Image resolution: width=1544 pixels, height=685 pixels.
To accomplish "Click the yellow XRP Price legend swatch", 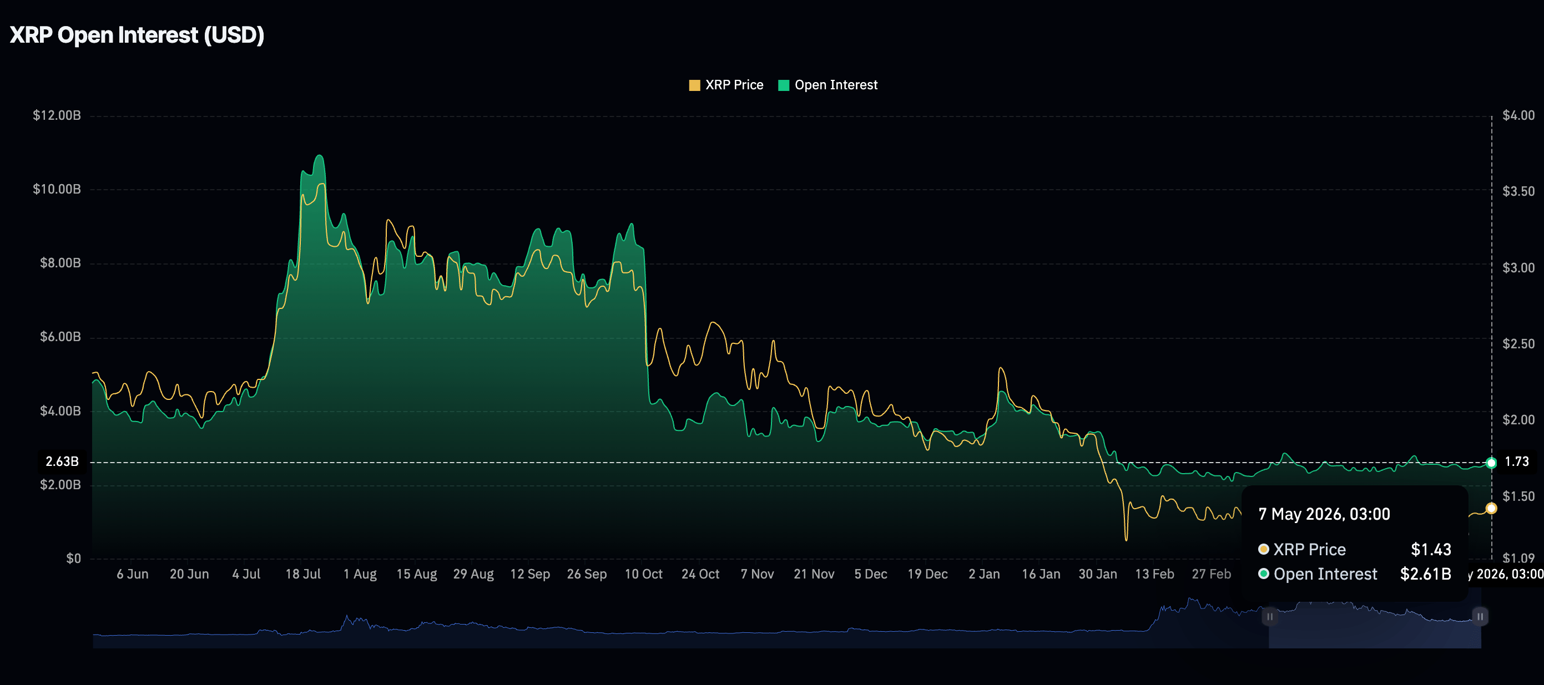I will (x=694, y=85).
